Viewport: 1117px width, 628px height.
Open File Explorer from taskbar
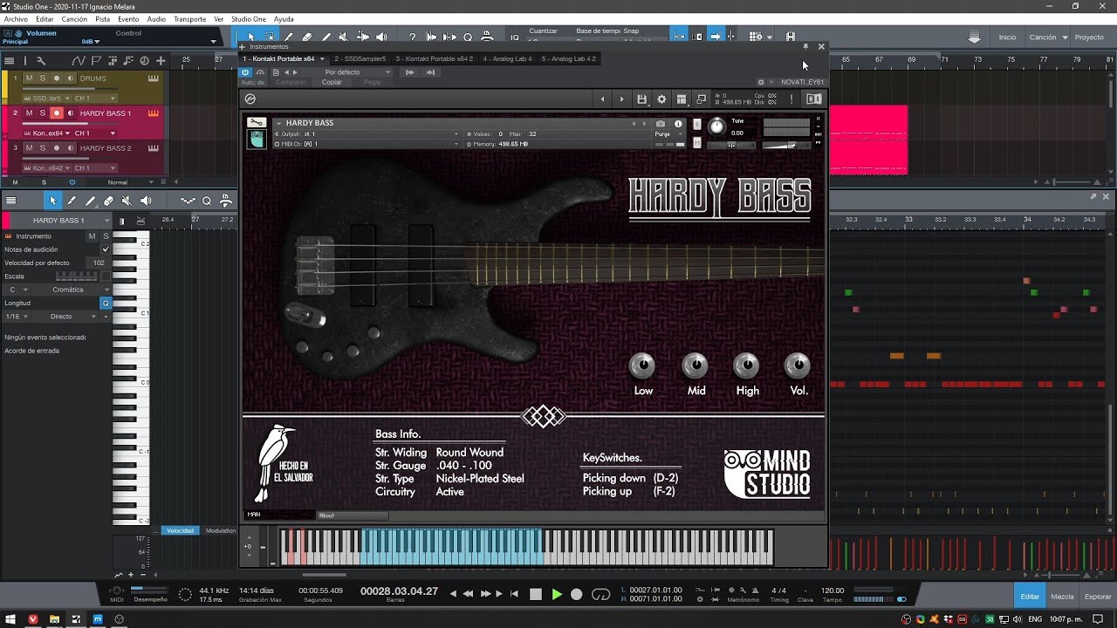pos(54,619)
